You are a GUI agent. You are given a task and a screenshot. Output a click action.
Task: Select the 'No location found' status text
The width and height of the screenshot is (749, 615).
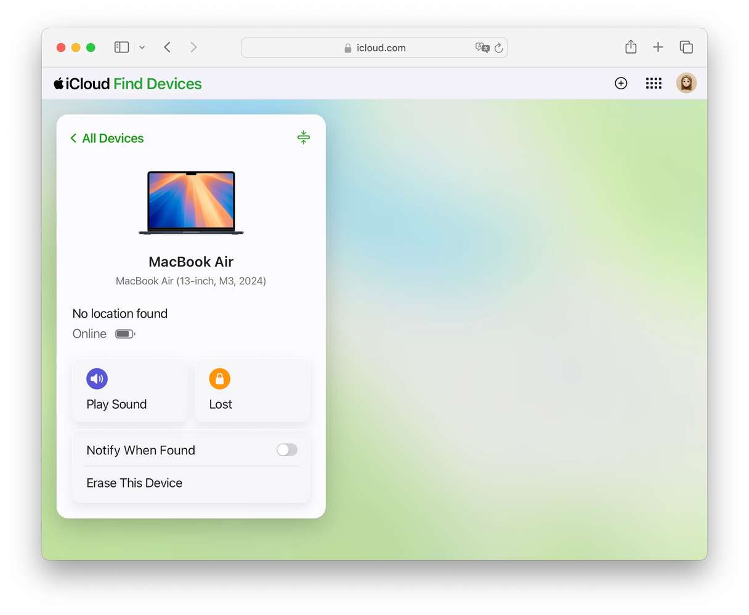click(120, 313)
